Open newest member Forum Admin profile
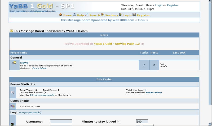212x126 pixels. tap(154, 93)
